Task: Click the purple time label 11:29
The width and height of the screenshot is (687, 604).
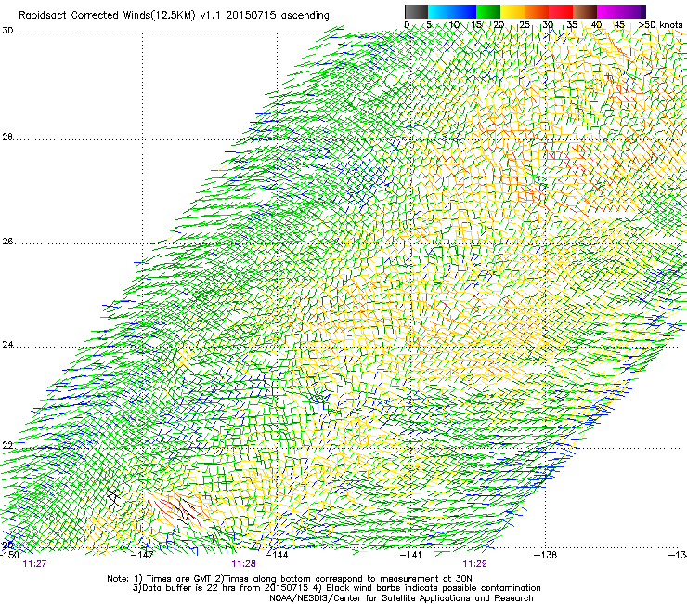Action: coord(474,564)
